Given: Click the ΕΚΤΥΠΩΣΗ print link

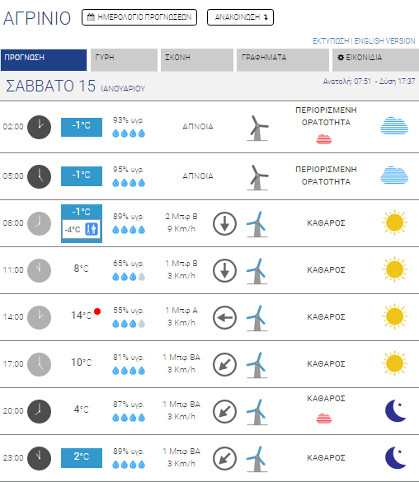Looking at the screenshot, I should [x=331, y=41].
